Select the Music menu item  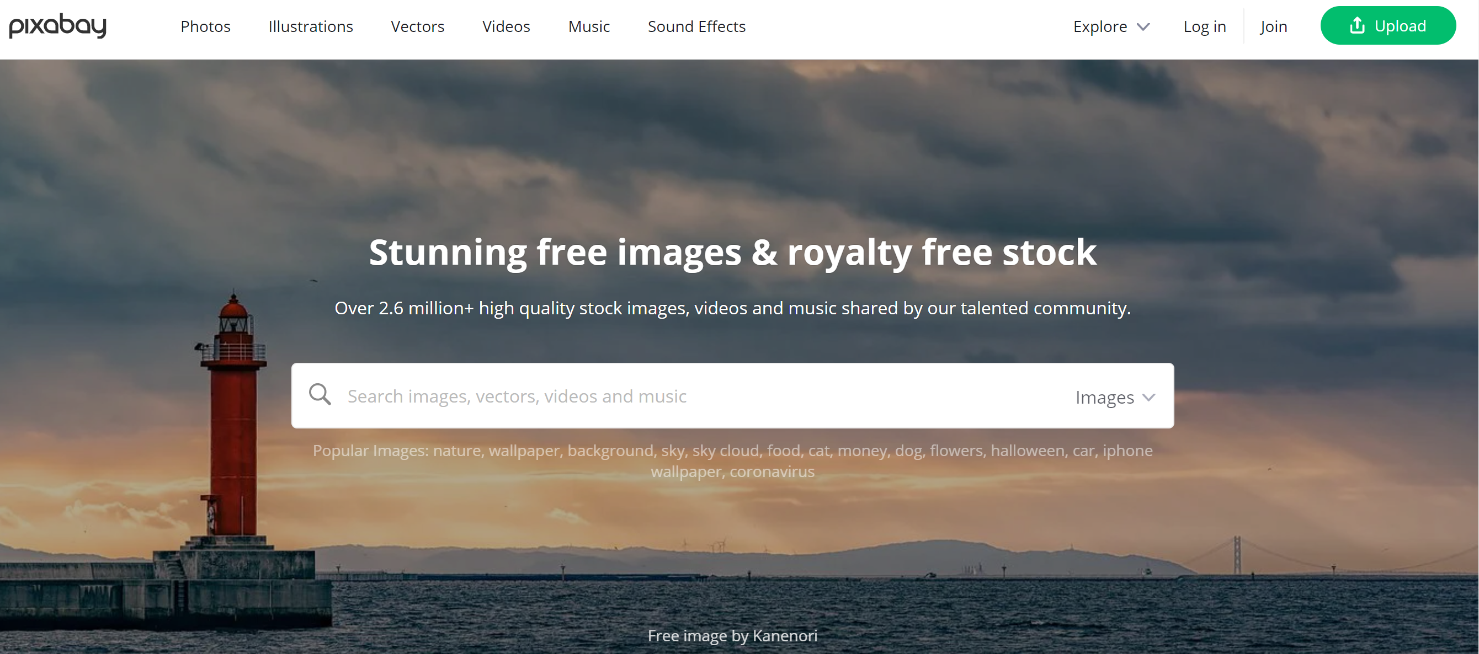[x=588, y=26]
